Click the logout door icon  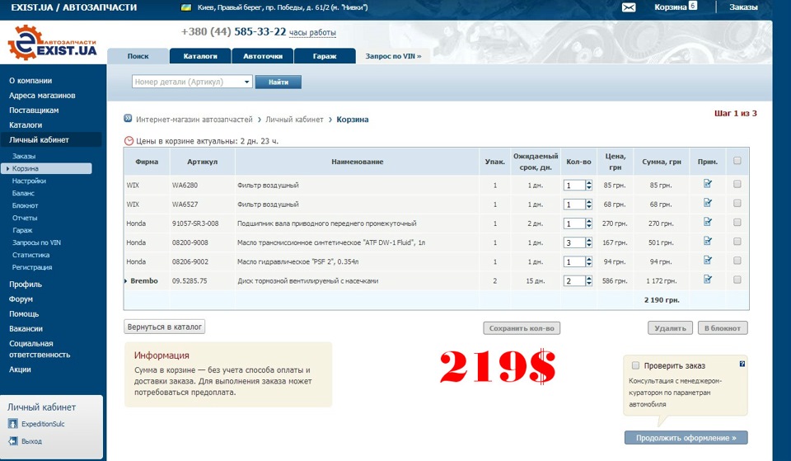point(12,441)
